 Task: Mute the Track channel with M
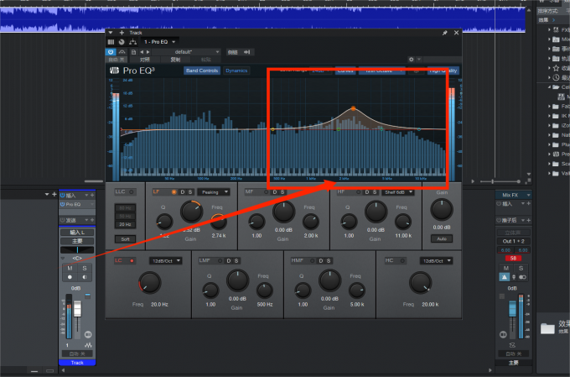click(x=70, y=268)
